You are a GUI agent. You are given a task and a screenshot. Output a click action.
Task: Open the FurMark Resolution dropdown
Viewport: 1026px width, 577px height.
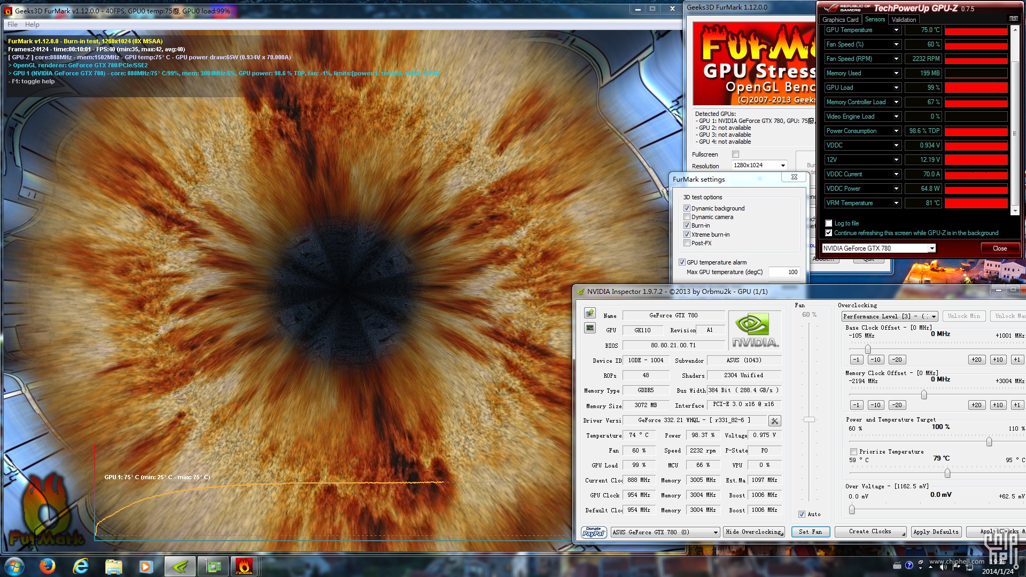[759, 166]
